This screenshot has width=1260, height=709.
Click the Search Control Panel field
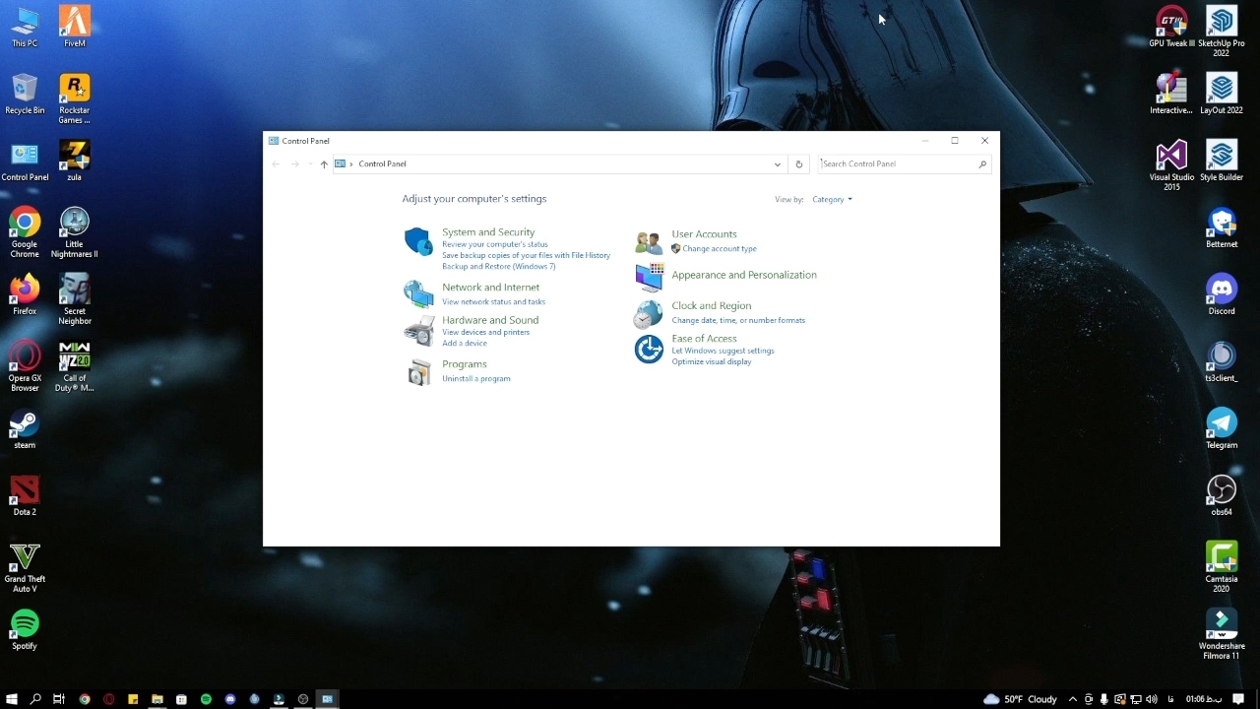click(x=896, y=164)
